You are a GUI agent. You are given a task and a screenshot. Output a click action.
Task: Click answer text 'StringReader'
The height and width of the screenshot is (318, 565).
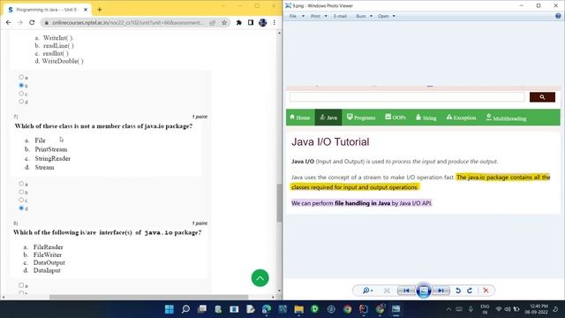(x=53, y=158)
